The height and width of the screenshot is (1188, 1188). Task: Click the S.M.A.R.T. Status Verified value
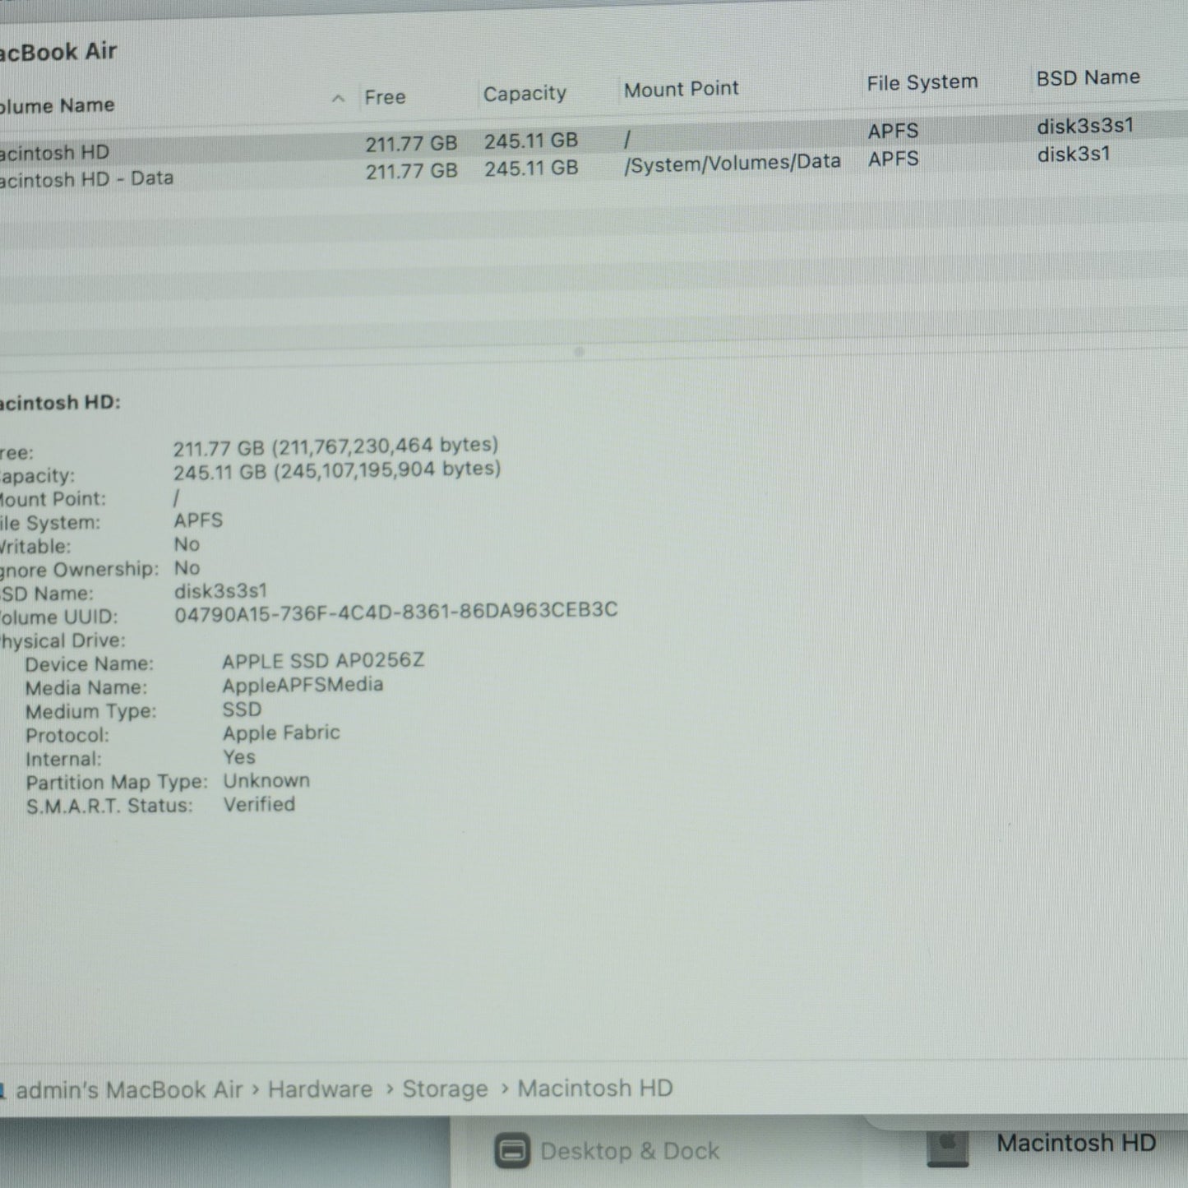tap(259, 804)
